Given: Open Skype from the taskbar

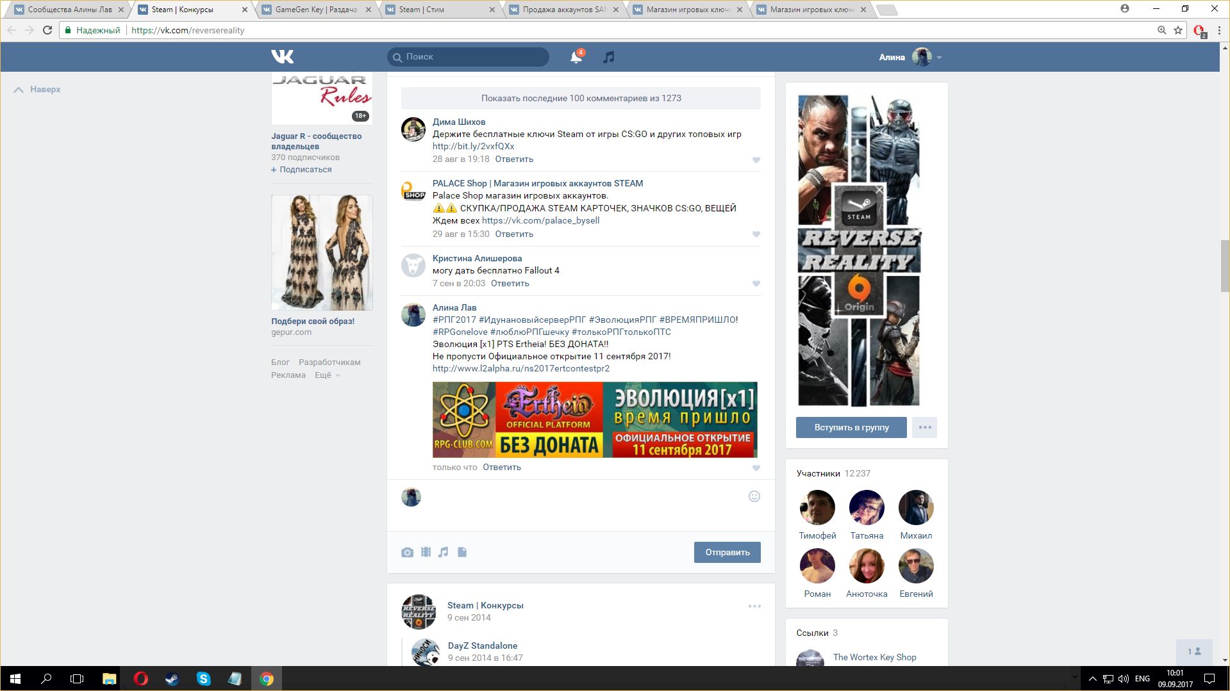Looking at the screenshot, I should click(x=203, y=679).
